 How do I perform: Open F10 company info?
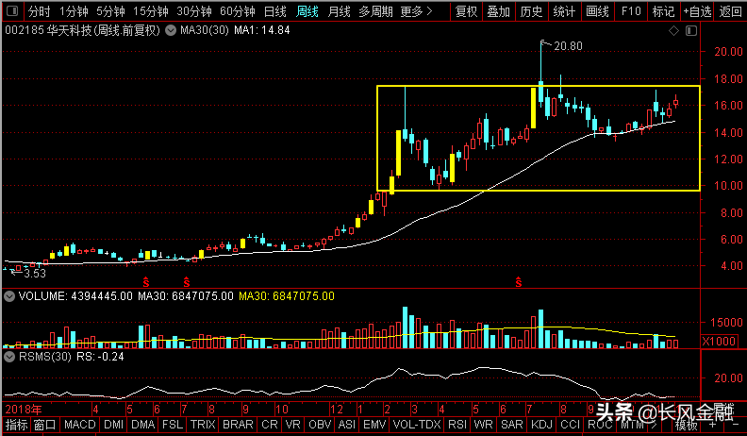tap(631, 11)
